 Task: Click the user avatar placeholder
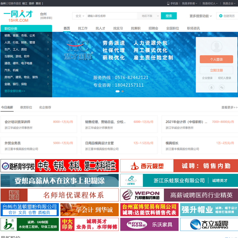point(216,46)
